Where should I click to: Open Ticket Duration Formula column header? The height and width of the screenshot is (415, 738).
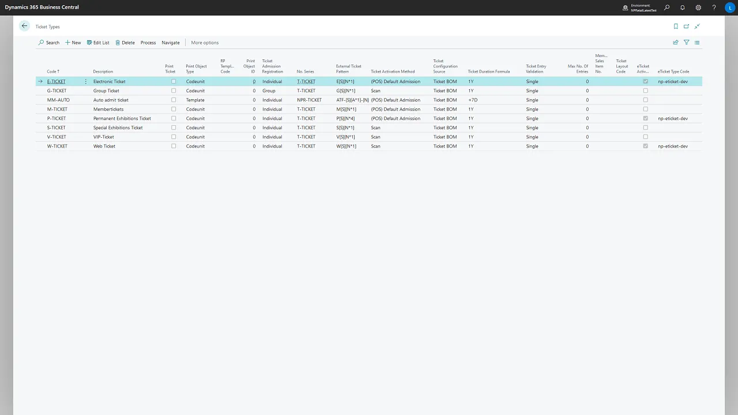(489, 71)
